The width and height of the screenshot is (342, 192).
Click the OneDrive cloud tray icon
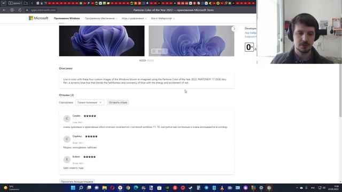pyautogui.click(x=301, y=188)
